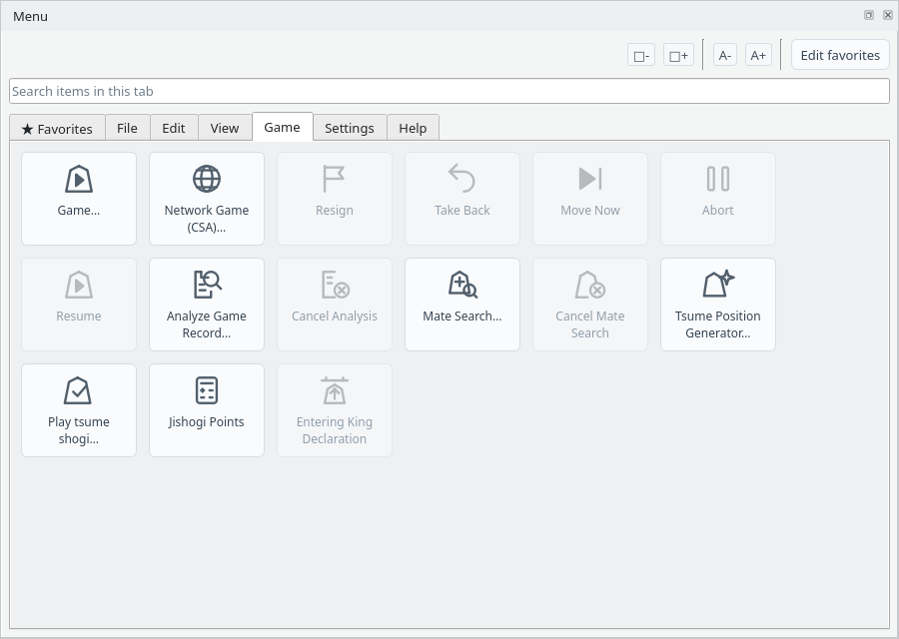899x639 pixels.
Task: Float the Menu window
Action: coord(869,15)
